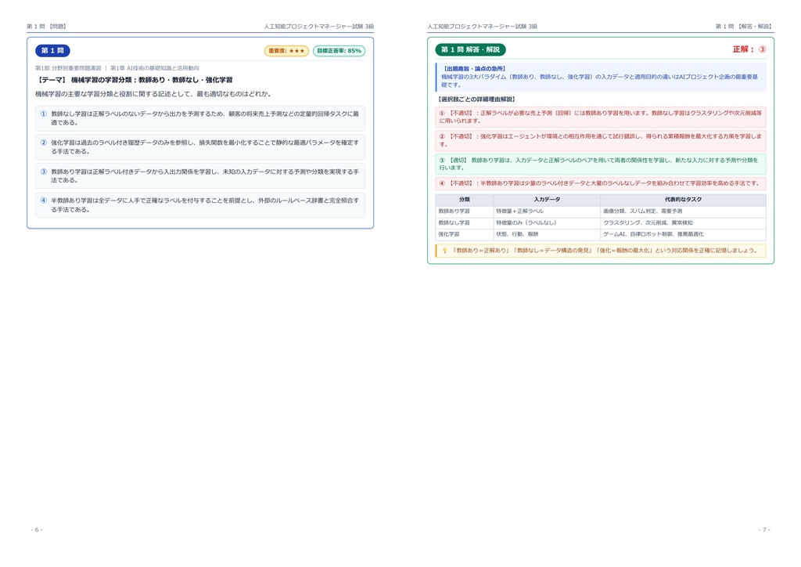The image size is (801, 567).
Task: Click the question header text 第1問【問題】
Action: [46, 26]
